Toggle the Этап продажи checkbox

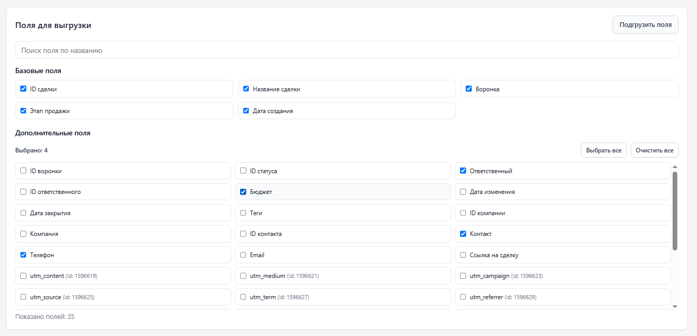click(x=23, y=110)
